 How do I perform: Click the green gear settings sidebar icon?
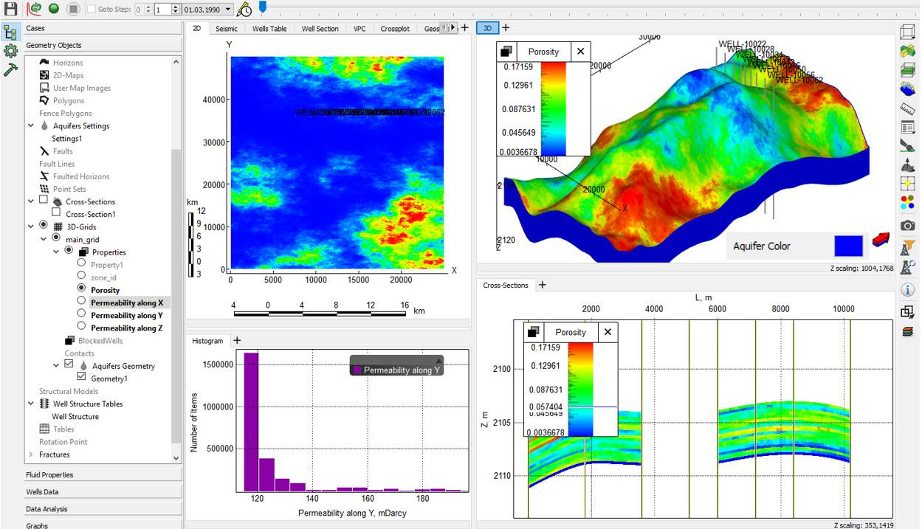coord(10,51)
